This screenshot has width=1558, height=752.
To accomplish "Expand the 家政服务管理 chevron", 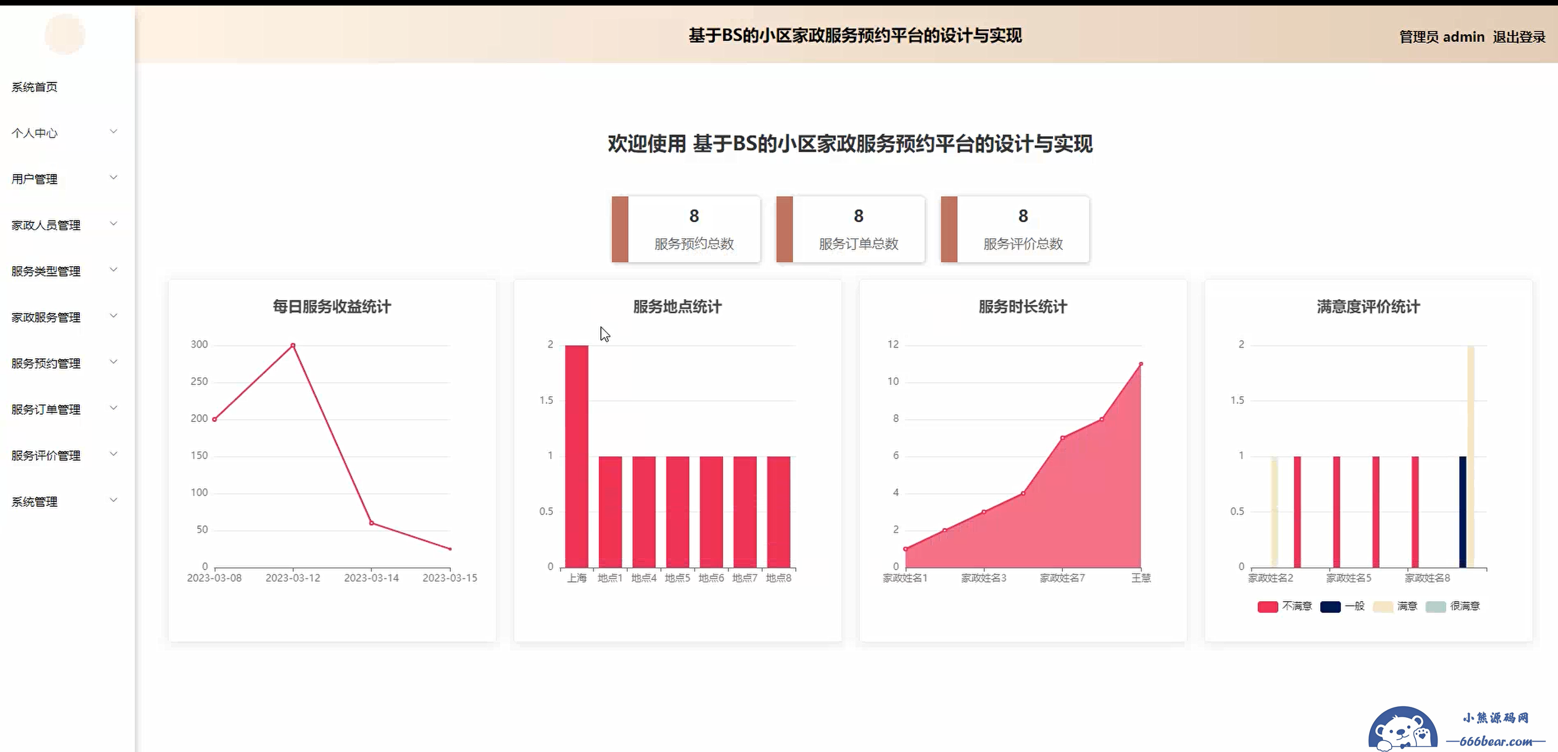I will click(x=113, y=315).
